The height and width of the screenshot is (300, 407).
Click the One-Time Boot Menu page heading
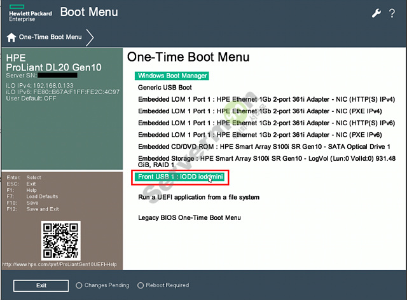(x=188, y=57)
